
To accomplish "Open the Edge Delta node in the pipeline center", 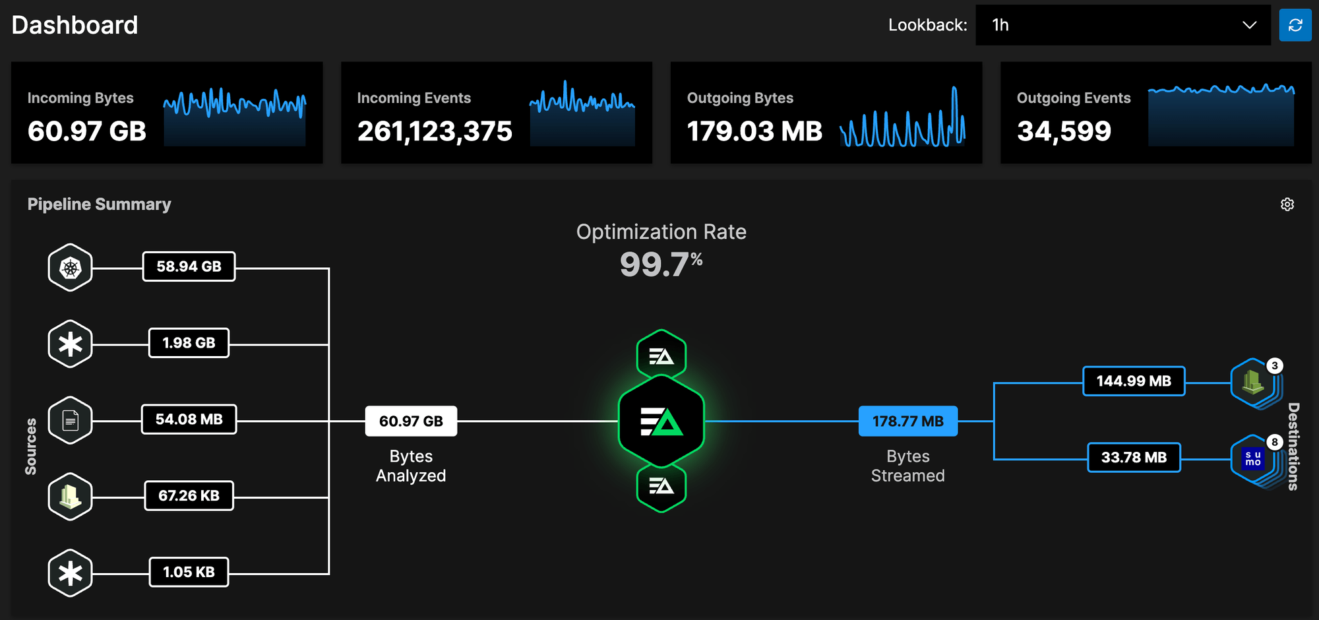I will [661, 420].
